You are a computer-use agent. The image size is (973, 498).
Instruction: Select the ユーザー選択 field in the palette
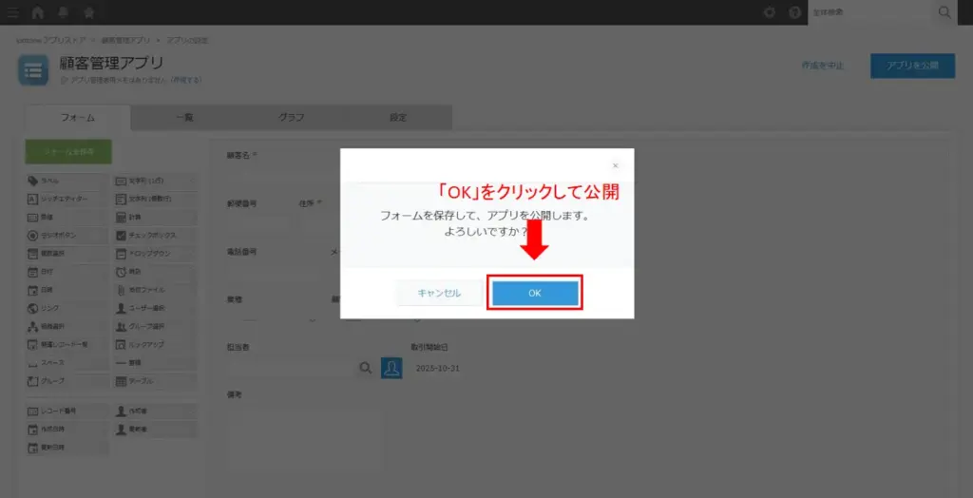click(157, 308)
